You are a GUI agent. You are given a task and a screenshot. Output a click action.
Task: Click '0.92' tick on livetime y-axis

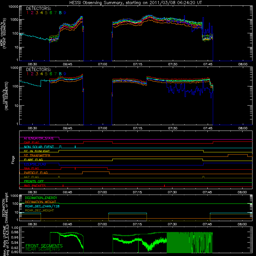[15, 248]
